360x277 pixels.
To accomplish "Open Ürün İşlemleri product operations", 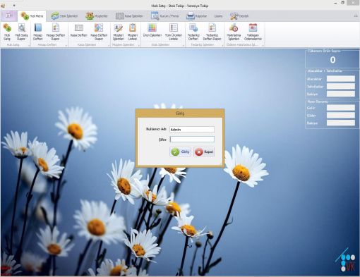I will 152,30.
